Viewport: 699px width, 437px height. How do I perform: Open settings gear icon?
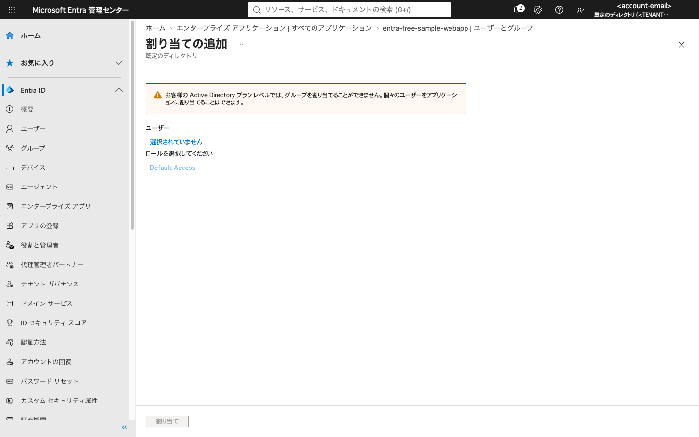tap(538, 10)
